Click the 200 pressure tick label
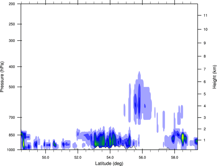The width and height of the screenshot is (217, 166). coord(12,4)
